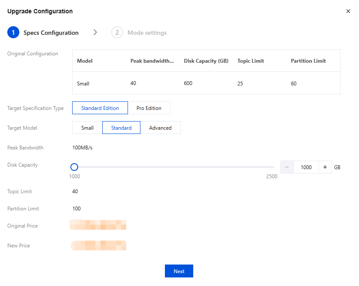Click the grayed step 2 circle icon
This screenshot has height=286, width=359.
pos(117,32)
